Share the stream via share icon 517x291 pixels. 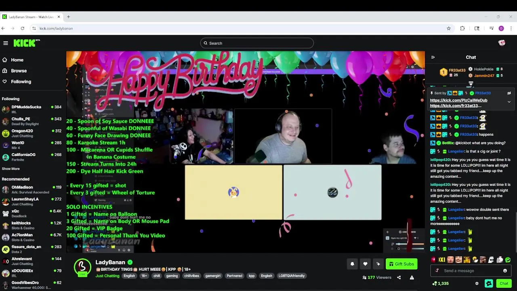point(399,278)
